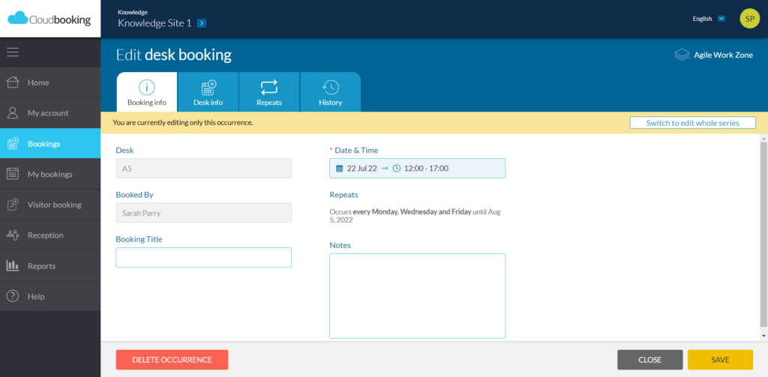Switch to the Booking info tab
Viewport: 768px width, 377px height.
tap(147, 92)
